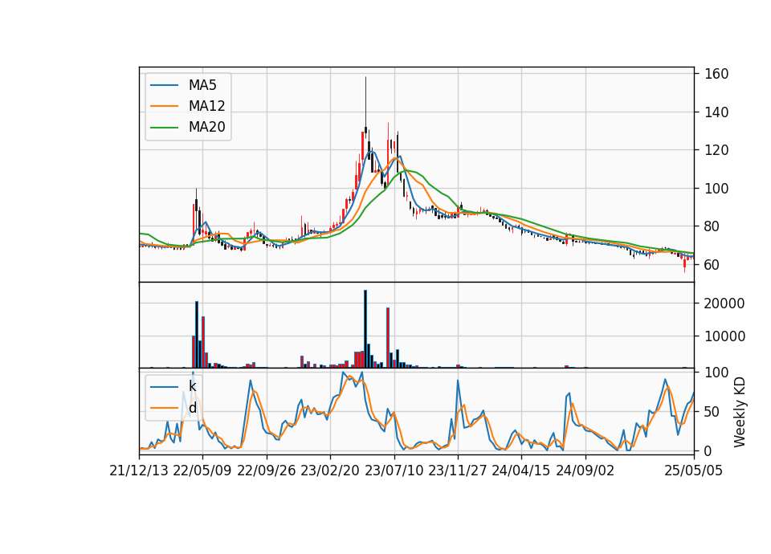Click the Weekly KD axis label
Image resolution: width=771 pixels, height=554 pixels.
pos(740,412)
